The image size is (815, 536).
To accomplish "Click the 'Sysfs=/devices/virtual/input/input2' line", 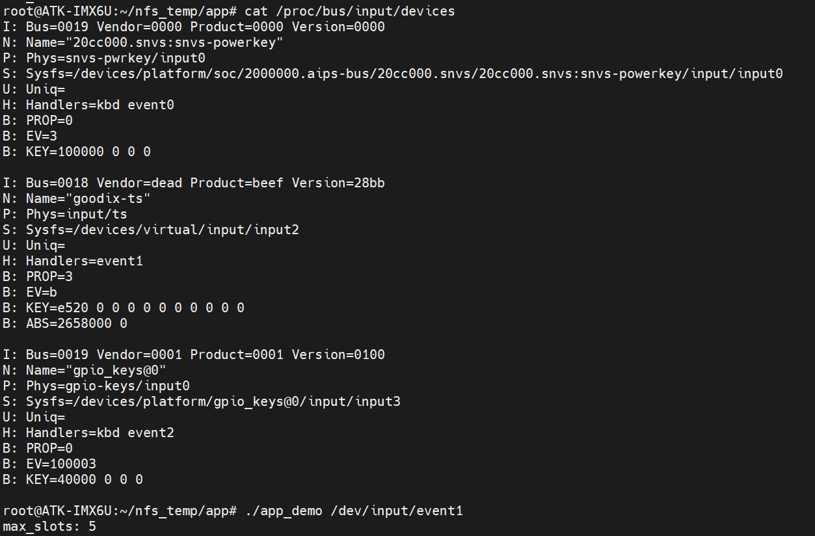I will tap(163, 230).
